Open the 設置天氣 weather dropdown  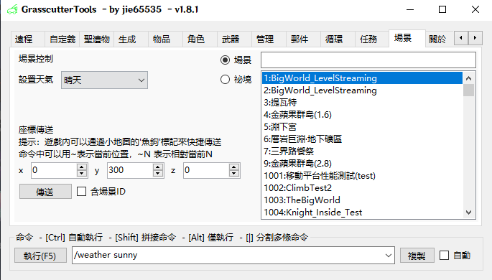[x=104, y=80]
